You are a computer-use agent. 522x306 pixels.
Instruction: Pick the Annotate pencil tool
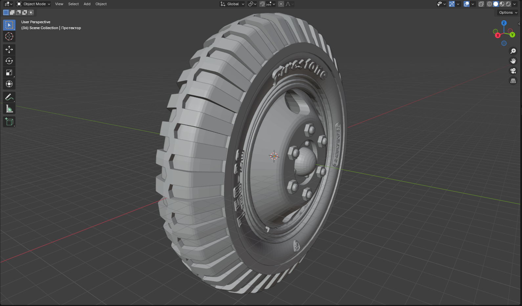pyautogui.click(x=9, y=97)
